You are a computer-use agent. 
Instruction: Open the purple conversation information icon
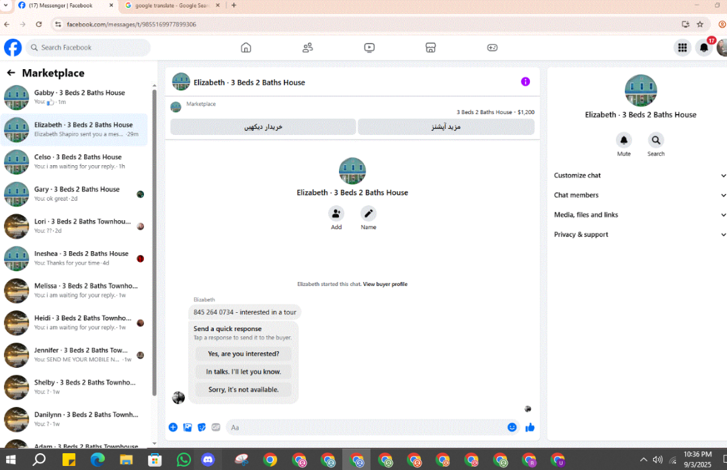coord(525,82)
